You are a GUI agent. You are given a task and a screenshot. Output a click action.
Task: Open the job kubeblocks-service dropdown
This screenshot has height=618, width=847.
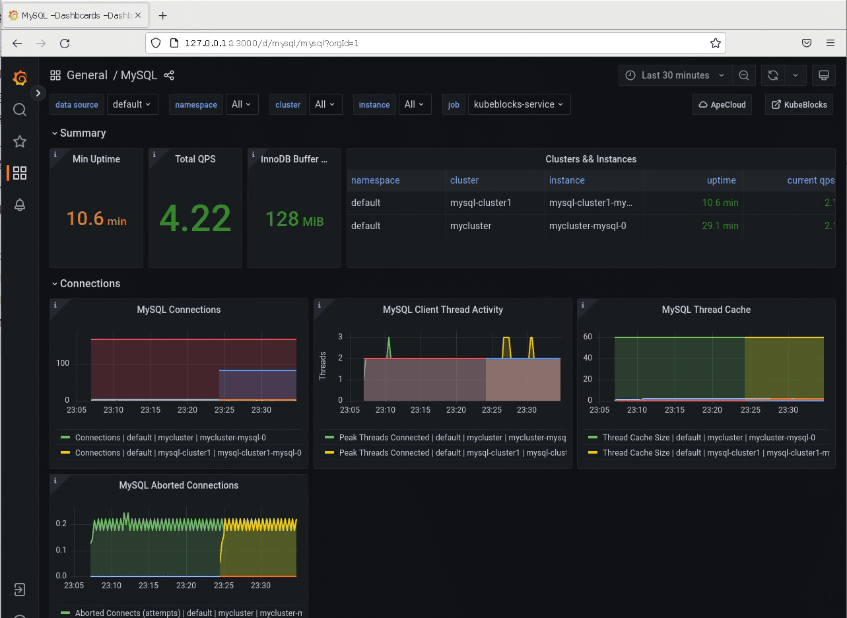tap(519, 104)
